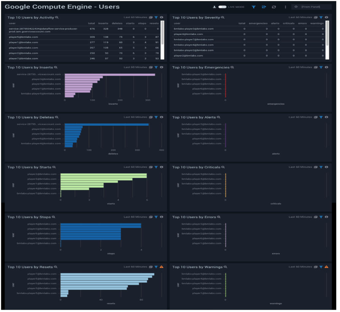Sort Activity table by total column
The height and width of the screenshot is (312, 340).
click(x=92, y=24)
